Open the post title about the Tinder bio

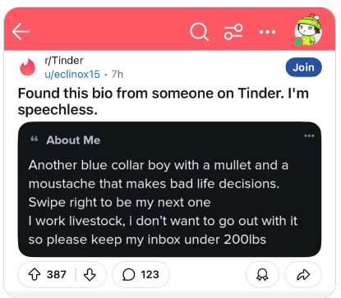[x=164, y=101]
